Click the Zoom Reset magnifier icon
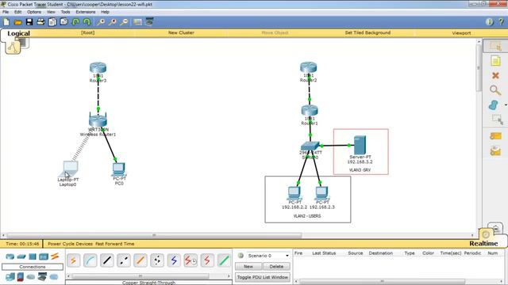This screenshot has height=285, width=508. 113,22
